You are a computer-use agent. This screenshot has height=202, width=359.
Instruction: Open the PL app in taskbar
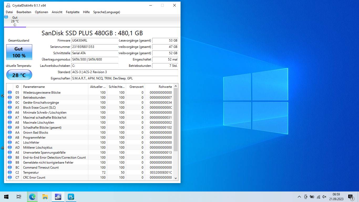tap(71, 197)
